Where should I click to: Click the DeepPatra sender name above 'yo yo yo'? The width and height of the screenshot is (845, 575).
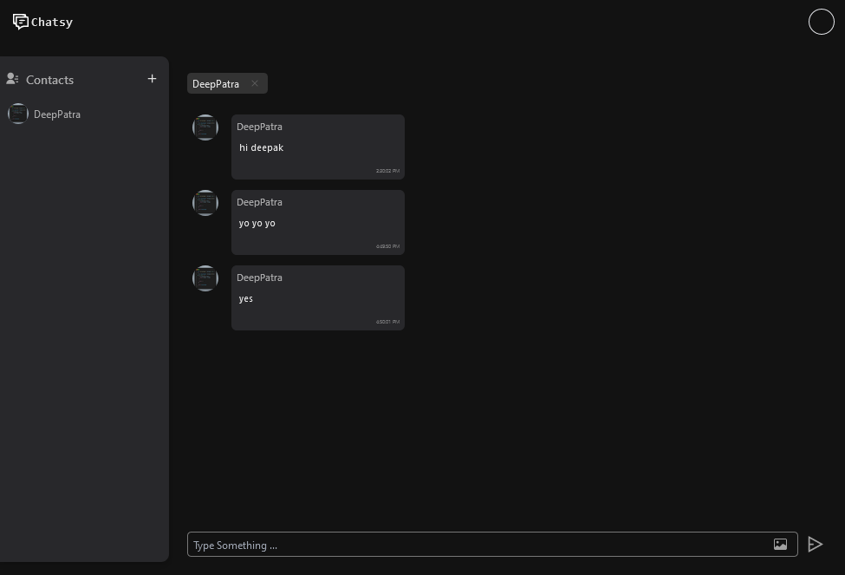[x=259, y=202]
